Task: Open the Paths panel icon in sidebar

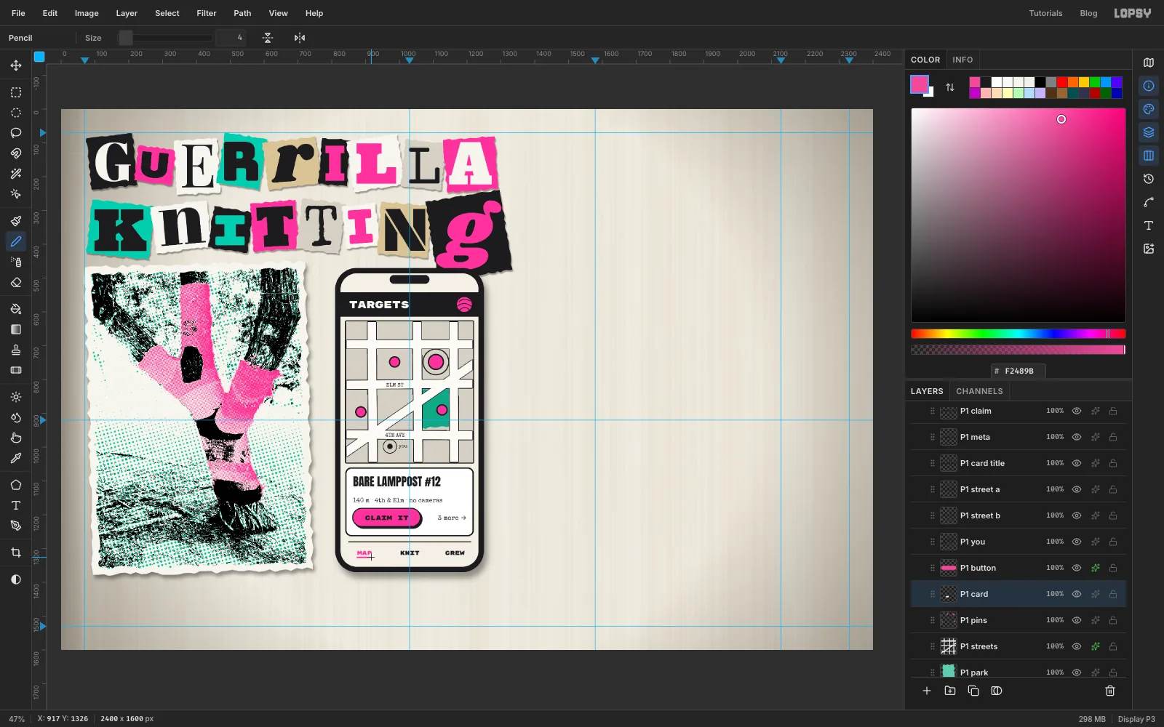Action: pos(1149,202)
